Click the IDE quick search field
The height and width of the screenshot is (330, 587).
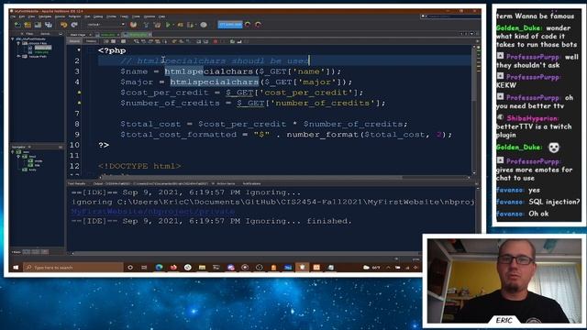449,16
